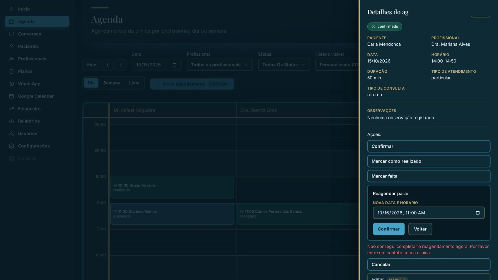Click the Google Calendar icon in sidebar
The height and width of the screenshot is (280, 498).
(x=11, y=96)
